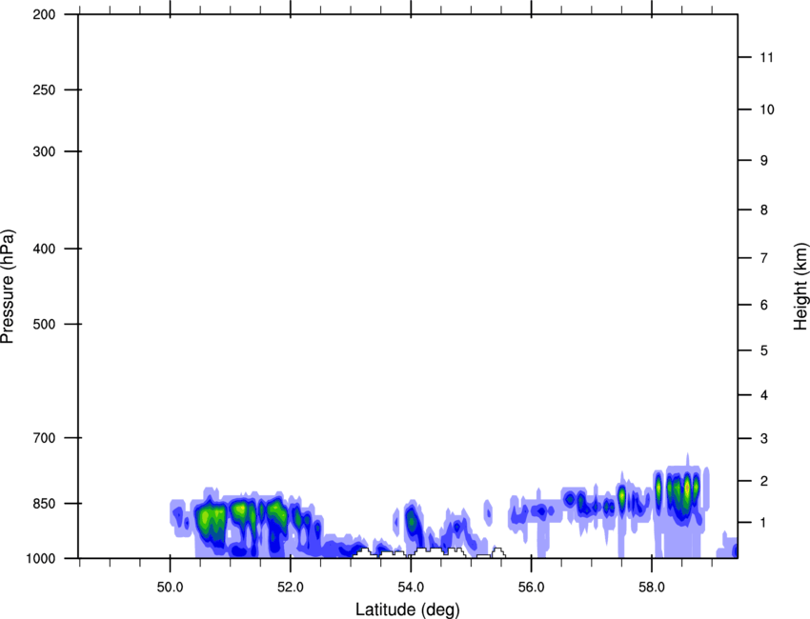Image resolution: width=810 pixels, height=619 pixels.
Task: Click the 4 km height label
Action: click(764, 395)
